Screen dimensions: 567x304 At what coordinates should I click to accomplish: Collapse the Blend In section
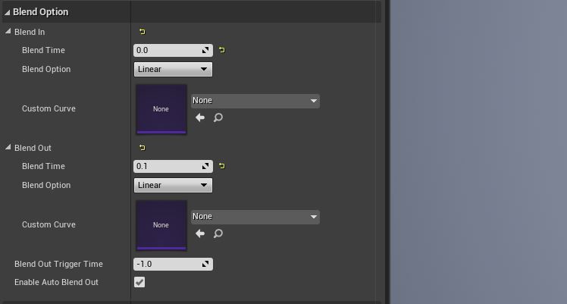click(x=8, y=31)
